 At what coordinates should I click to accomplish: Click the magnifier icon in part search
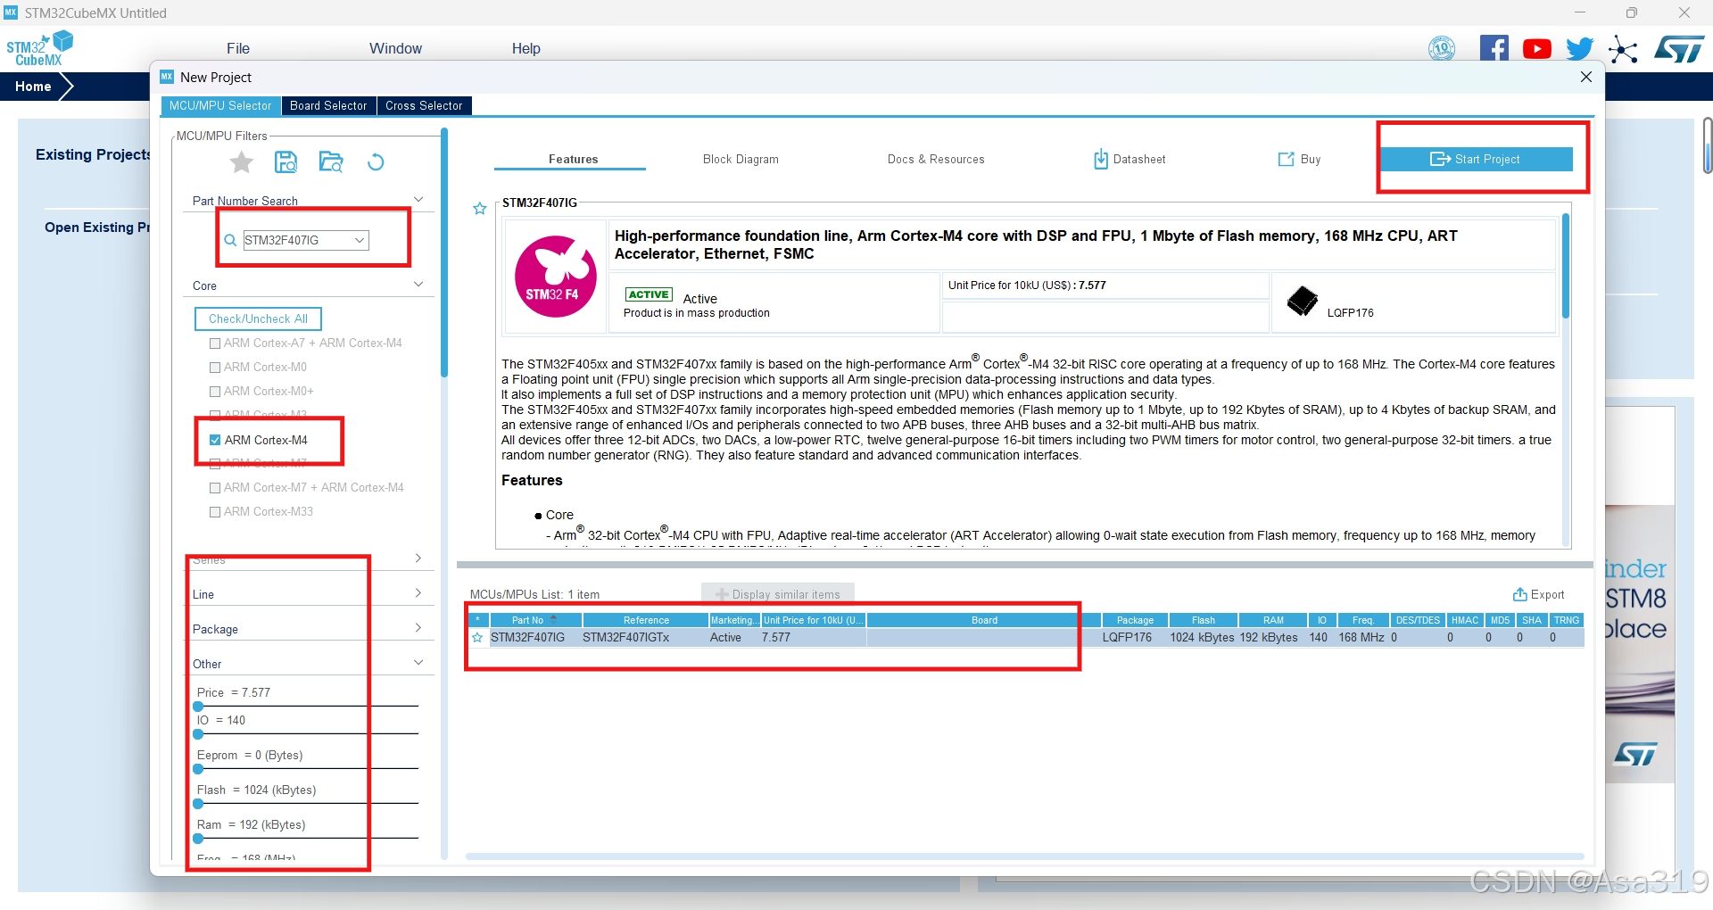(230, 240)
